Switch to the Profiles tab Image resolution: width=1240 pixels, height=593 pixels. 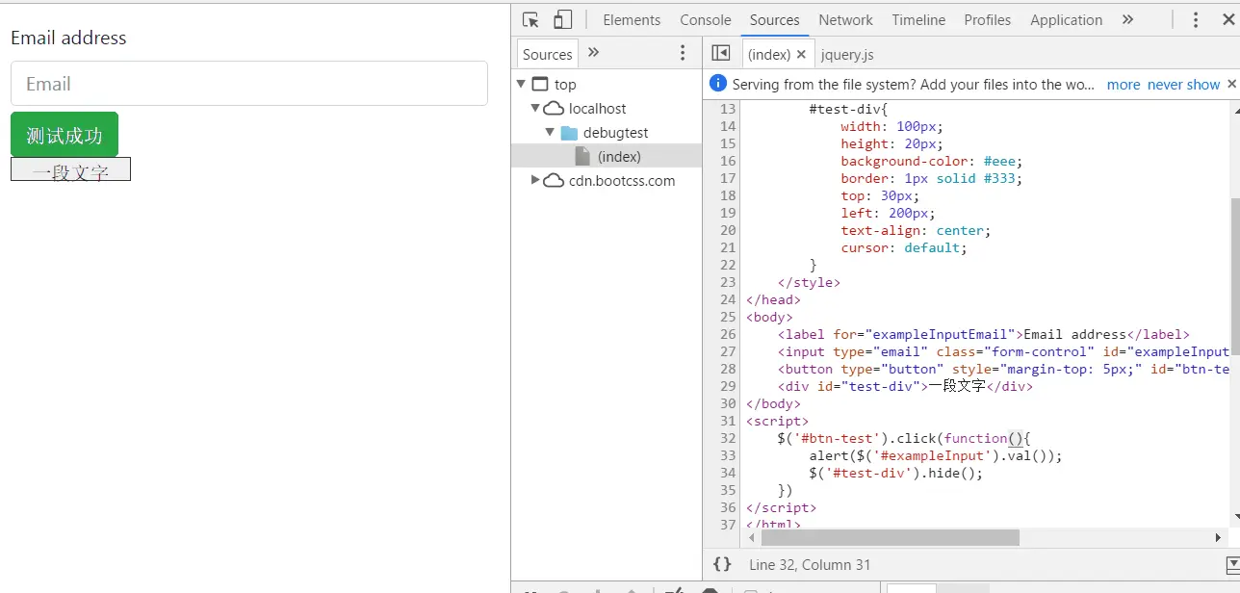click(x=988, y=19)
